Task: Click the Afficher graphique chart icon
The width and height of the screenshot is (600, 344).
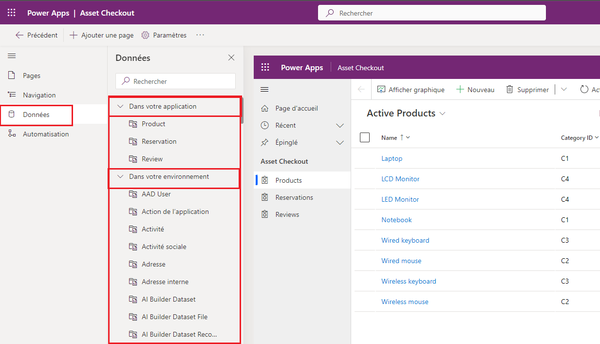Action: coord(381,90)
